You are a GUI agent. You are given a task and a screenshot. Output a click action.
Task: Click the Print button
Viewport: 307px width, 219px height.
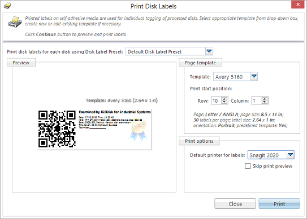pyautogui.click(x=279, y=204)
